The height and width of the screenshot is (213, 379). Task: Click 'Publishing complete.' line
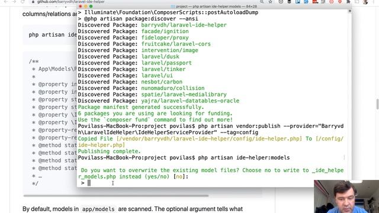(x=109, y=151)
